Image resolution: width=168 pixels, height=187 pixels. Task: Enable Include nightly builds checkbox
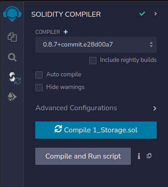point(93,61)
